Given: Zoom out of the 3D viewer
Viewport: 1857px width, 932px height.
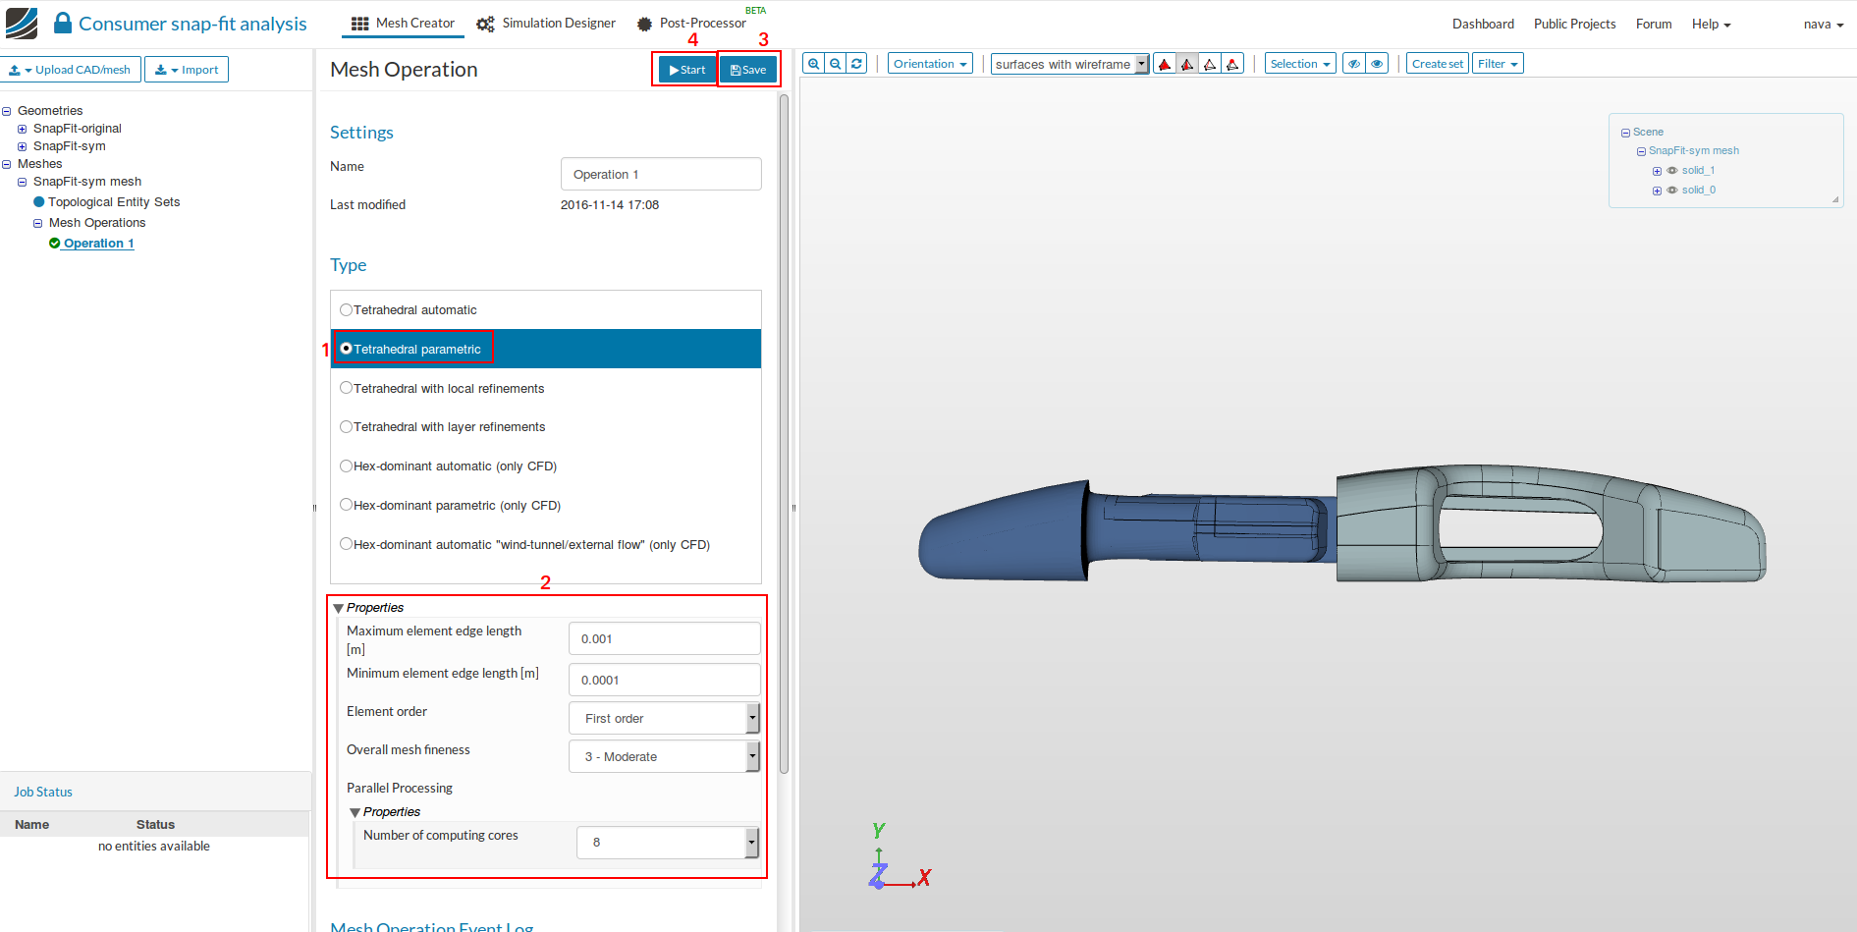Looking at the screenshot, I should click(x=835, y=64).
